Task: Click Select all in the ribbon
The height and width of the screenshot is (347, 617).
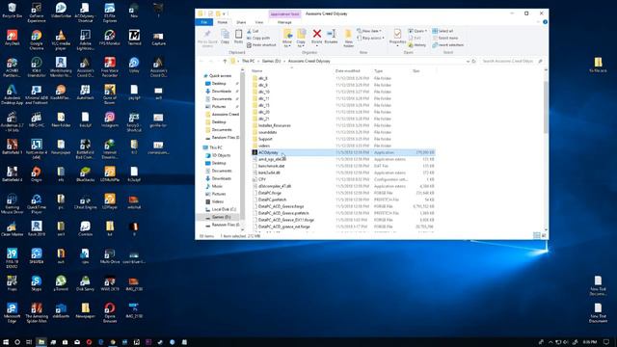Action: click(443, 31)
